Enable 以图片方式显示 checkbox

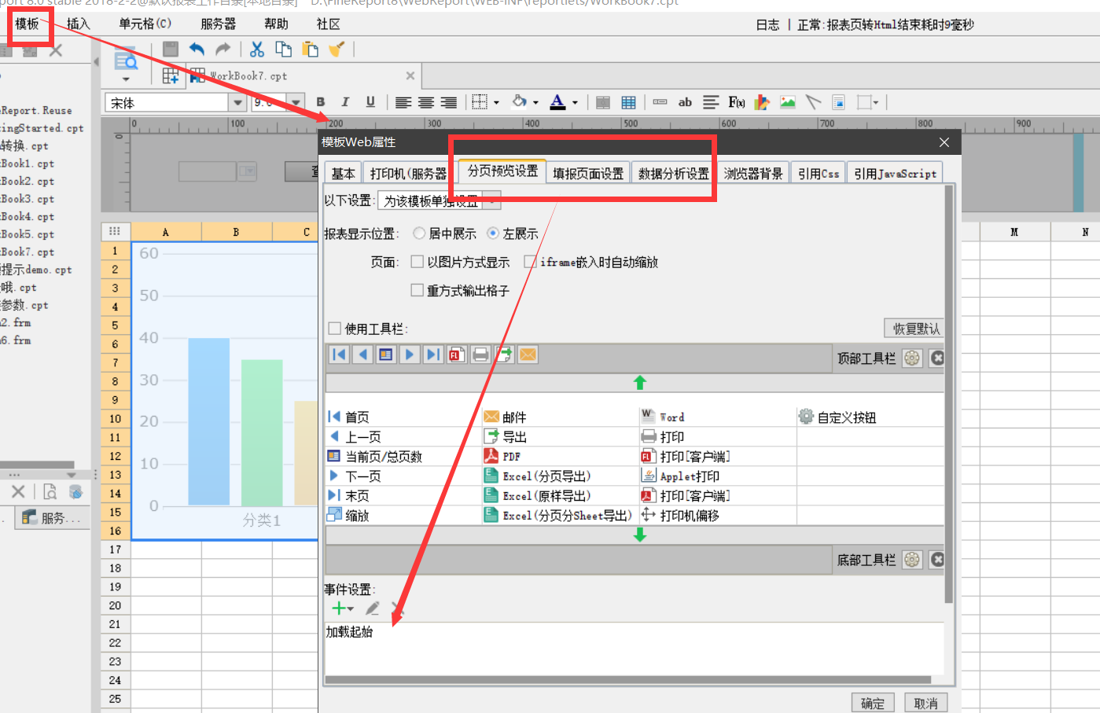point(418,262)
